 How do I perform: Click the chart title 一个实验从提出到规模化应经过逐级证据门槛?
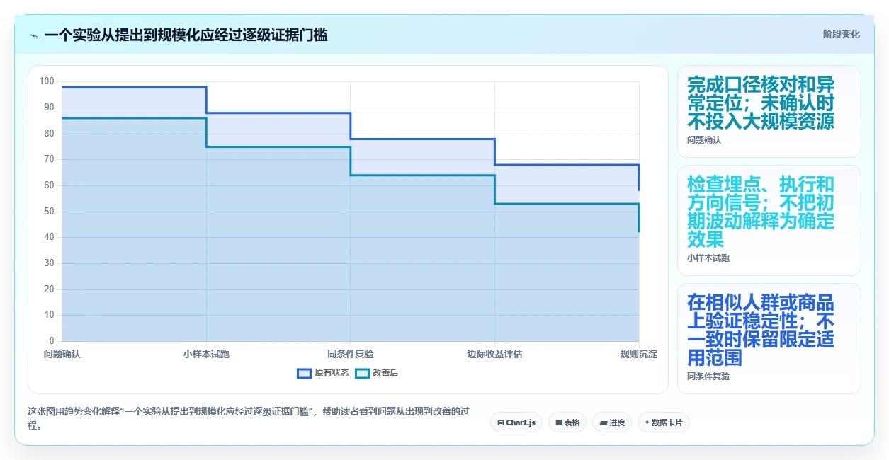tap(186, 35)
